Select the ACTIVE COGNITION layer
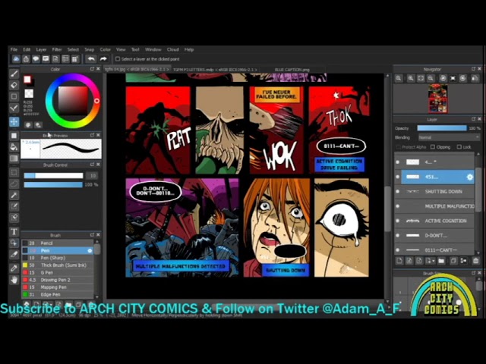The height and width of the screenshot is (364, 486). 445,221
